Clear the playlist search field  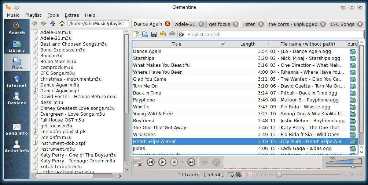tap(182, 35)
